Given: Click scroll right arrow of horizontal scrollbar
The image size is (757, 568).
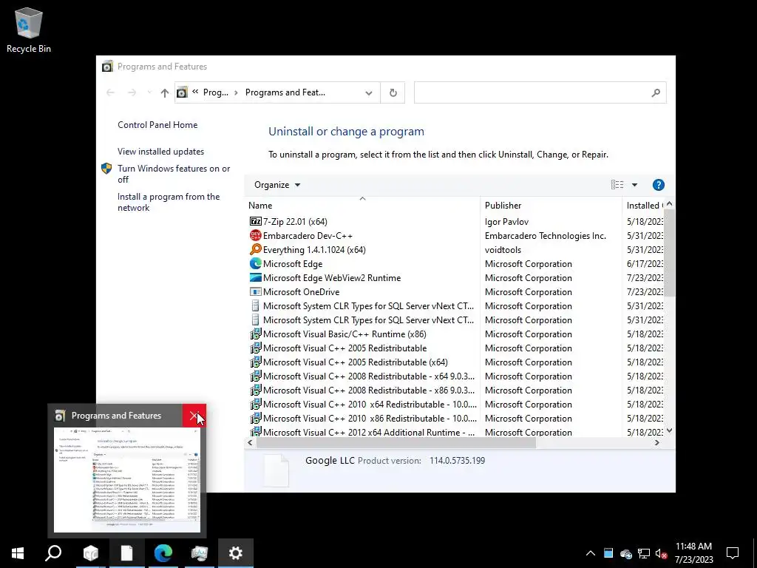Looking at the screenshot, I should coord(656,442).
